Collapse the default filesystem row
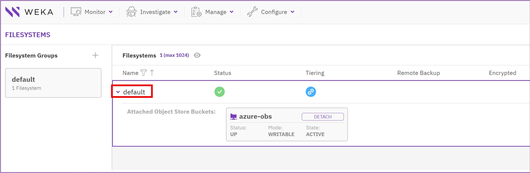The image size is (530, 173). coord(118,92)
